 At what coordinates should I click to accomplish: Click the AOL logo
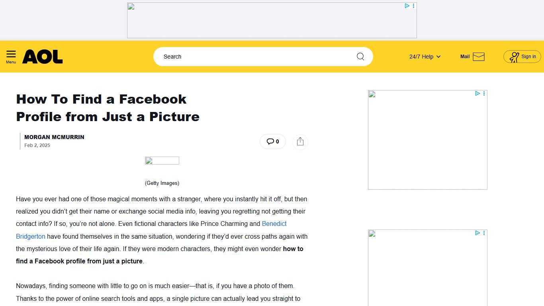(x=42, y=57)
